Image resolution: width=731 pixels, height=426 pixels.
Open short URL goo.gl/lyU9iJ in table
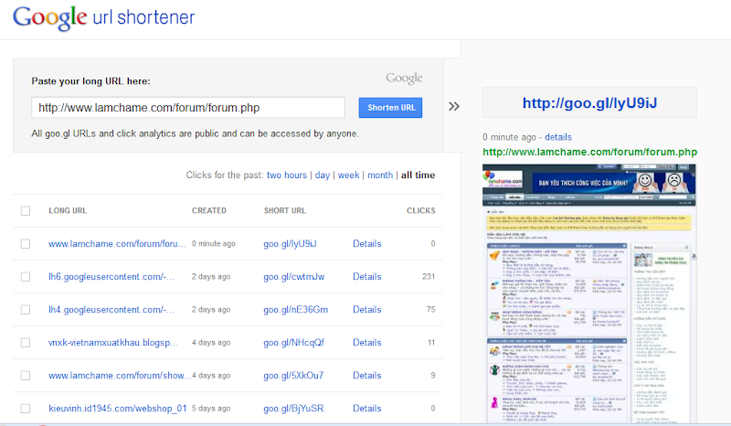290,243
